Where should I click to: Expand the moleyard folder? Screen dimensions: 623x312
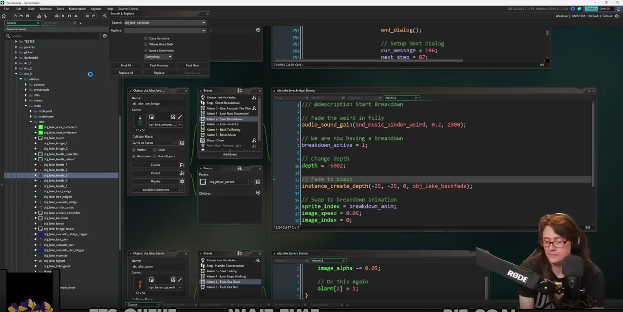(31, 111)
